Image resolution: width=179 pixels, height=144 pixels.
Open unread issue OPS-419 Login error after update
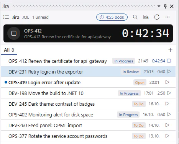click(88, 82)
